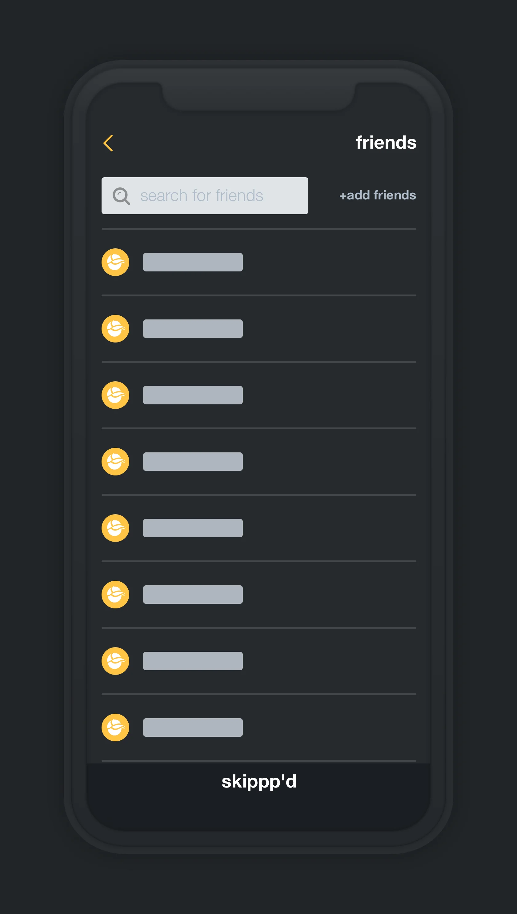Select the second friend's yellow avatar
The height and width of the screenshot is (914, 517).
coord(115,328)
